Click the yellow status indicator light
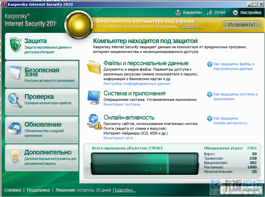 79,24
